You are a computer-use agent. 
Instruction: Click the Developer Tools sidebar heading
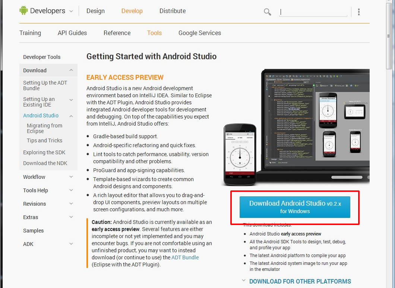click(x=42, y=57)
